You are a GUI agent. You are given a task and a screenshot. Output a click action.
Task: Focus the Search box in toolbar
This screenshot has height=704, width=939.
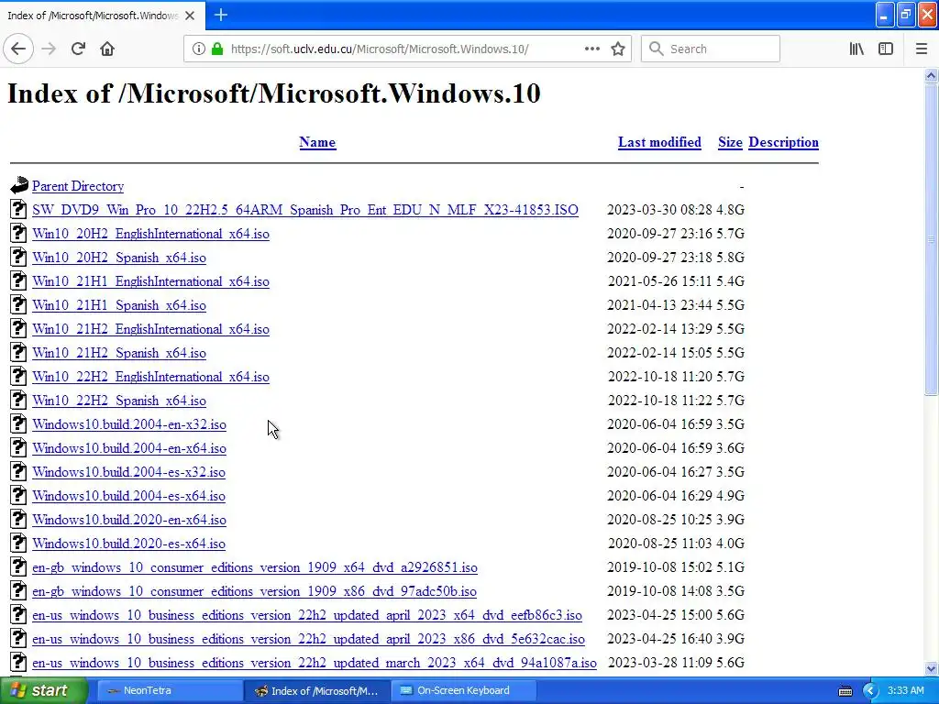point(711,49)
